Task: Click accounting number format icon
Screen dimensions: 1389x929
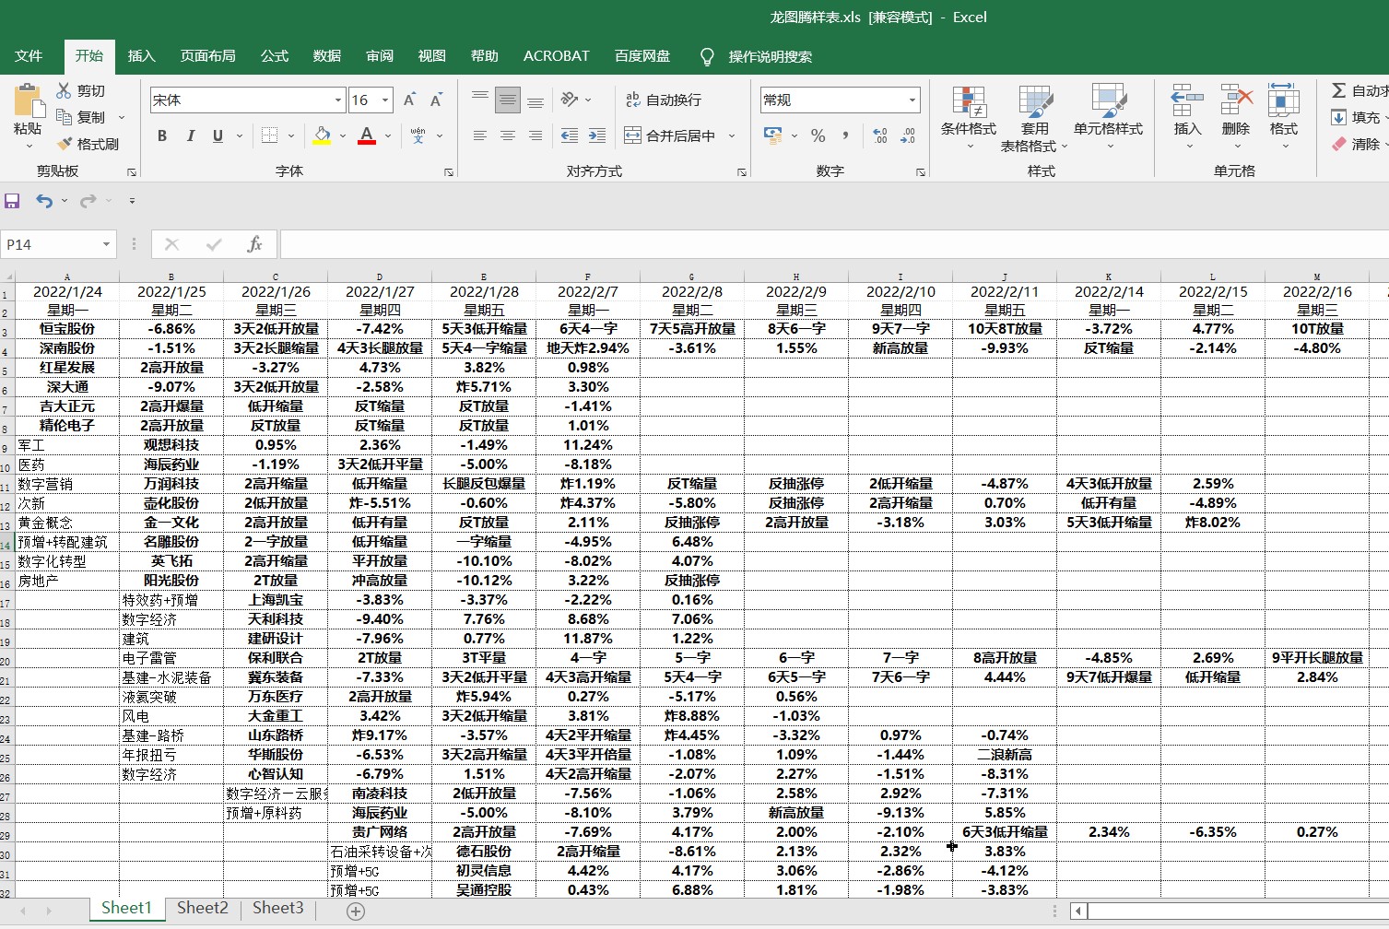Action: (773, 135)
